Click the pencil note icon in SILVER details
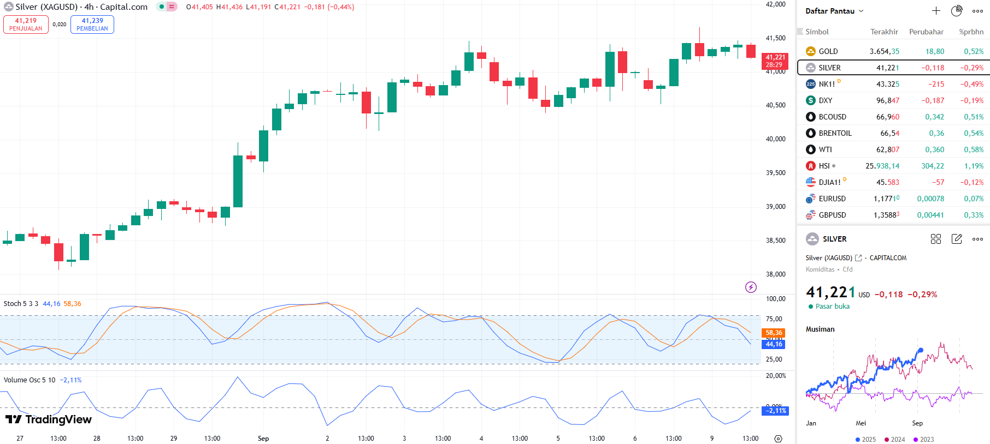The image size is (990, 444). tap(957, 239)
